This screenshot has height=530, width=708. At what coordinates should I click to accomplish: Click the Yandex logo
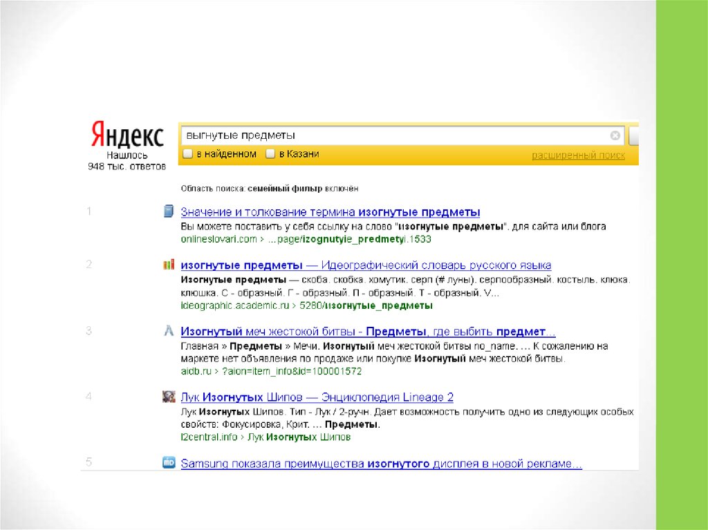pyautogui.click(x=127, y=135)
